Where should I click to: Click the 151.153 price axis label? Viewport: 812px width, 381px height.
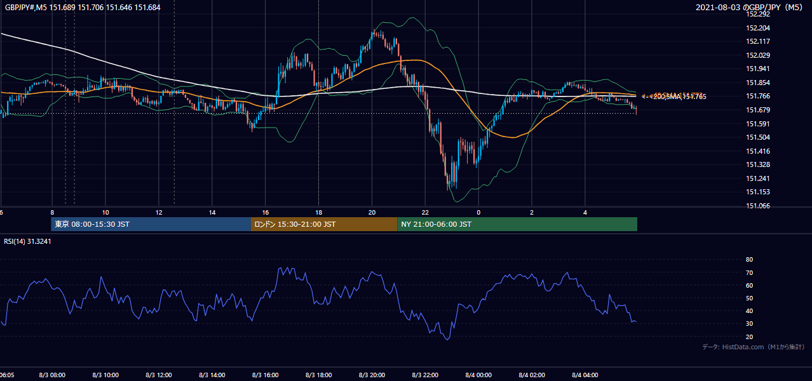click(759, 192)
